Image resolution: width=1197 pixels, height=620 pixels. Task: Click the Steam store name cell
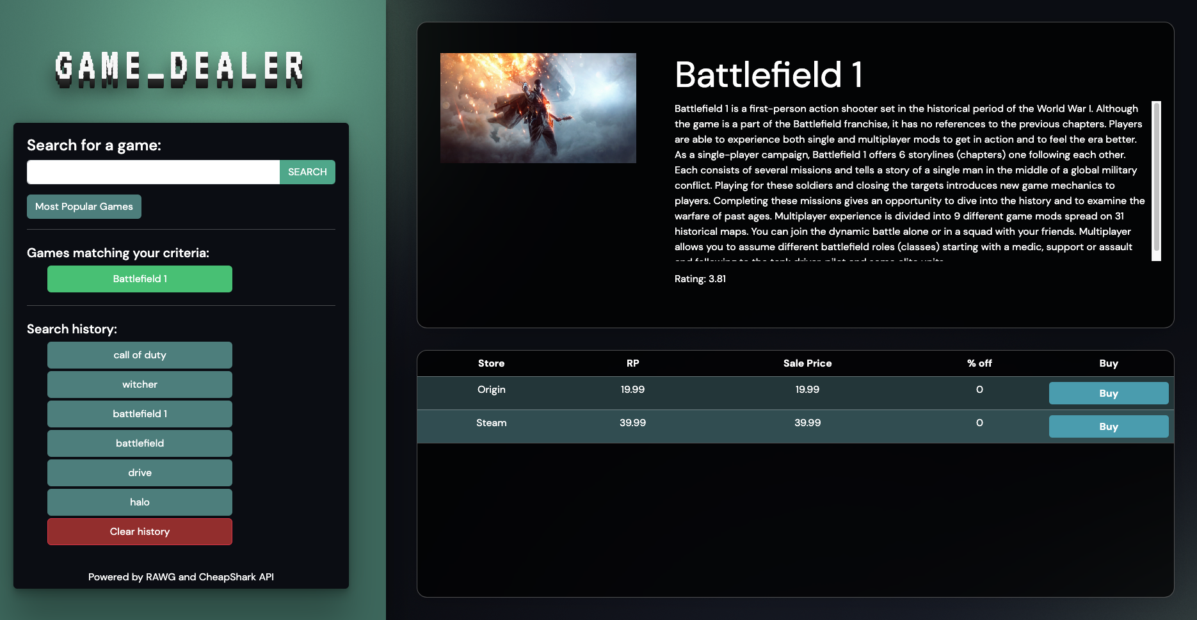click(x=491, y=423)
